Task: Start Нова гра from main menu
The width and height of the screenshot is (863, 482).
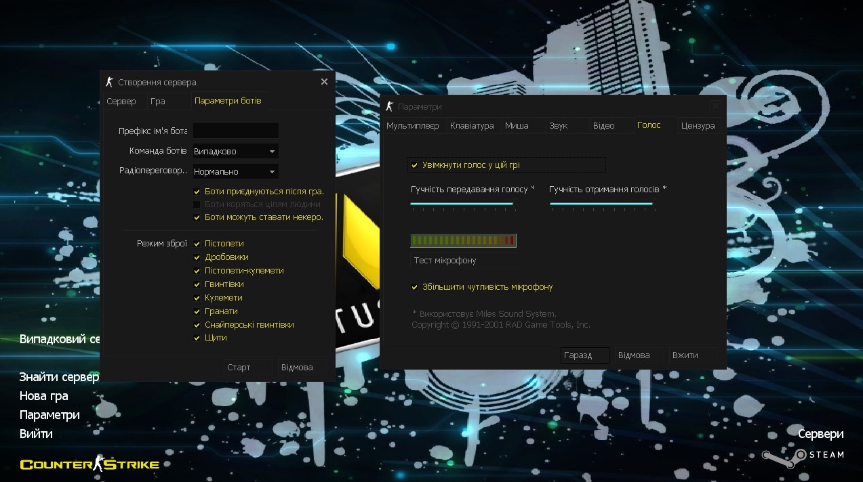Action: 43,396
